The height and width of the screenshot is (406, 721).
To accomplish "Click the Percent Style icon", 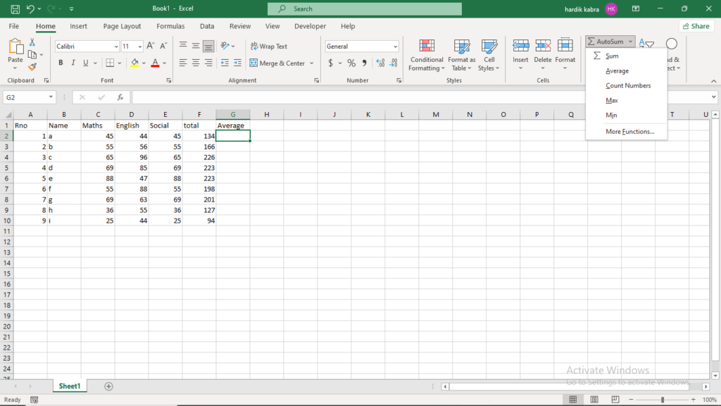I will [x=351, y=63].
